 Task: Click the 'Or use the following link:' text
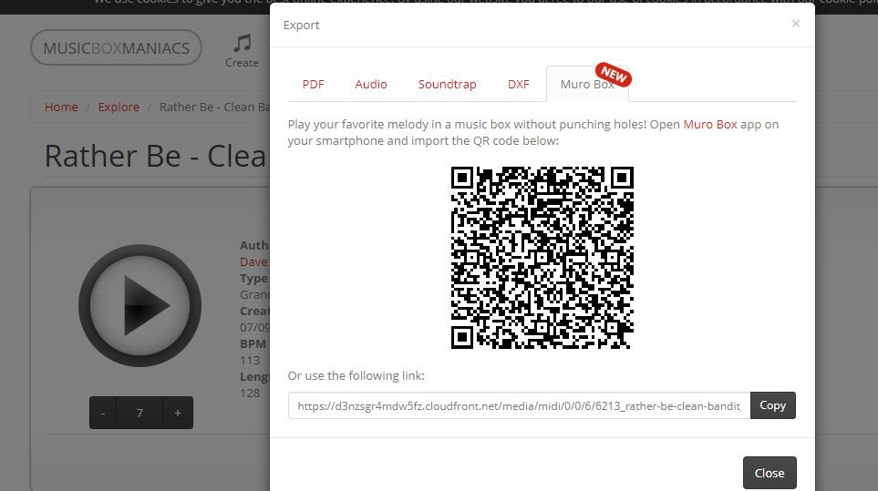(x=356, y=376)
